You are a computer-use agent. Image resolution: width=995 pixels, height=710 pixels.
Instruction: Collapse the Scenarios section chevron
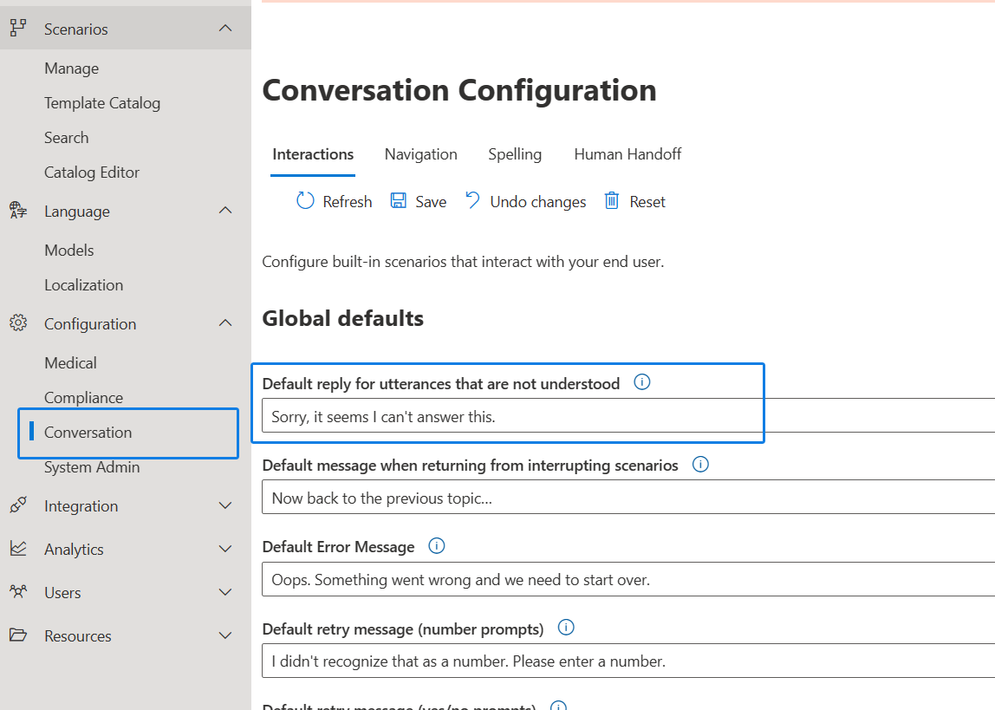pos(225,29)
